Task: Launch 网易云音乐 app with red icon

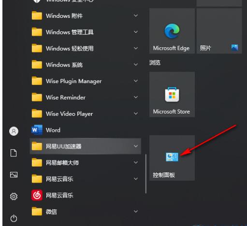Action: [37, 195]
